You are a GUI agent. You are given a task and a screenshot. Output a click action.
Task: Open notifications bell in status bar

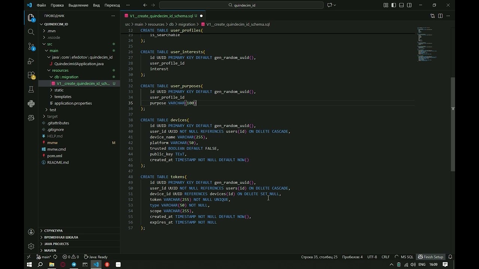point(450,257)
